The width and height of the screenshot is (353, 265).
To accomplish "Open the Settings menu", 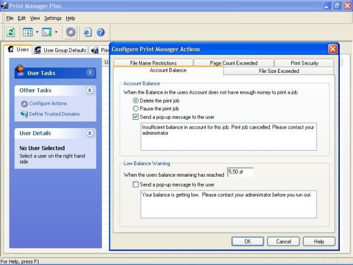I will pos(53,18).
